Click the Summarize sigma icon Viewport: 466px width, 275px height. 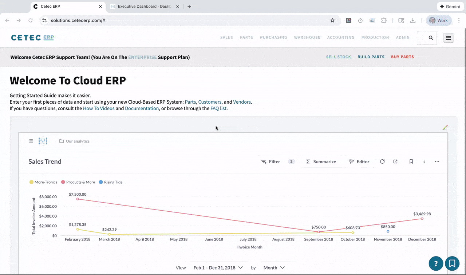[308, 162]
